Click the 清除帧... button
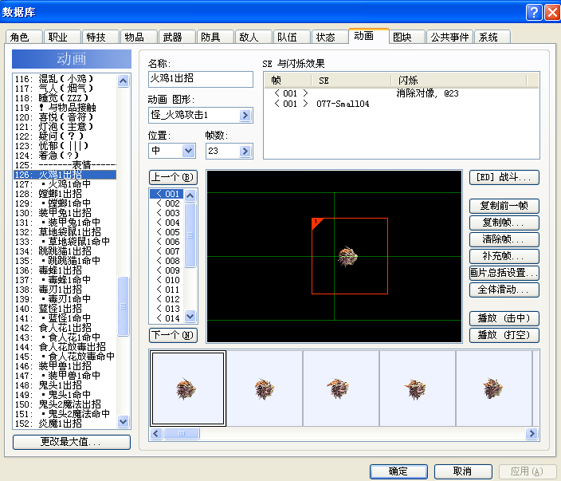 504,239
